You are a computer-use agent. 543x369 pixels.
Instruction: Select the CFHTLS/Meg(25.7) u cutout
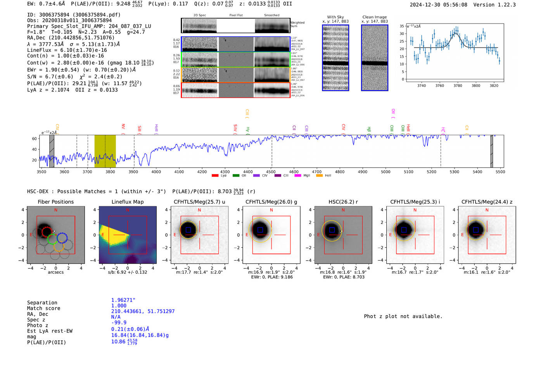pyautogui.click(x=199, y=235)
